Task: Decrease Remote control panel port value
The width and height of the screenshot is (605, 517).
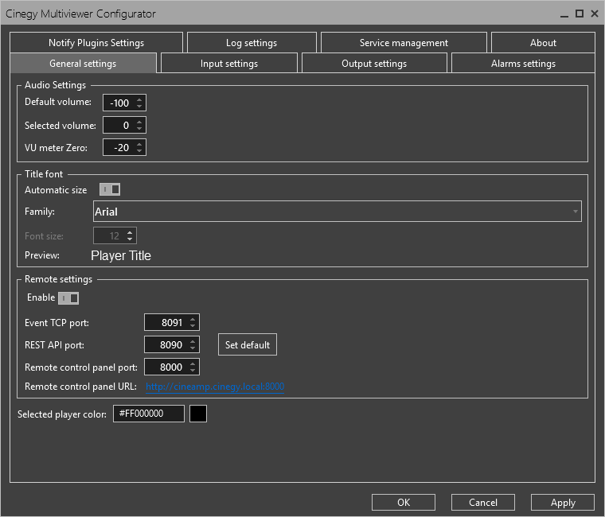Action: click(x=193, y=370)
